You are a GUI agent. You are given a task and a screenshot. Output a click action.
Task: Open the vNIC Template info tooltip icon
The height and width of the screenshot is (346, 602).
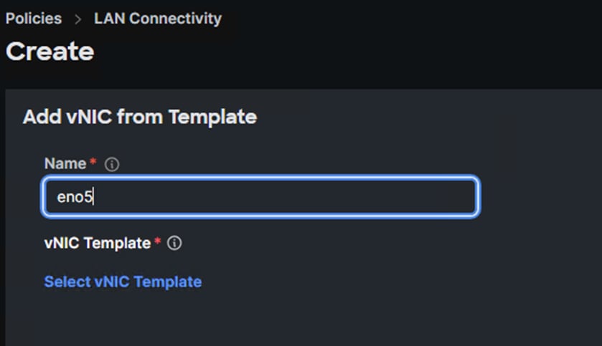(174, 244)
